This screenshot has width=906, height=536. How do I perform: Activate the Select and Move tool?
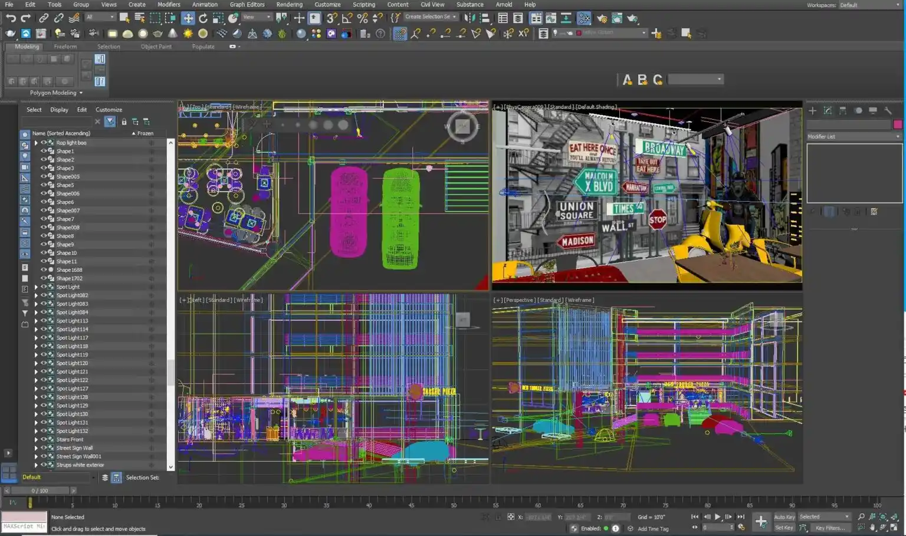188,18
